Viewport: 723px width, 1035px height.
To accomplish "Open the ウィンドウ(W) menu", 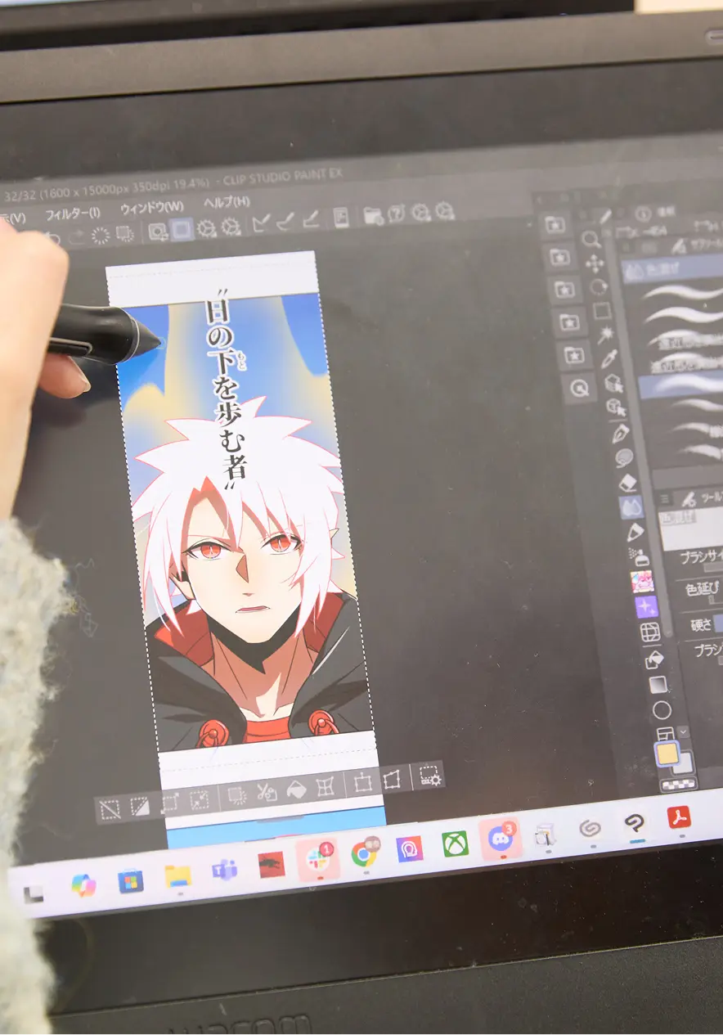I will point(152,208).
